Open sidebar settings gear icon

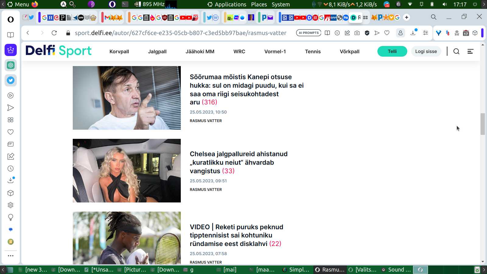point(11,205)
